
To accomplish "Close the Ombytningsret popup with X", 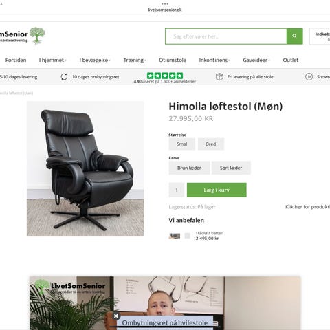I will pyautogui.click(x=116, y=316).
